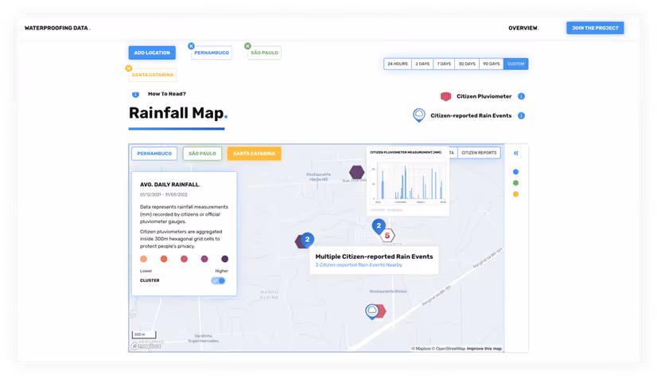Switch map to Pernambuco tab
The width and height of the screenshot is (657, 379).
pos(154,154)
